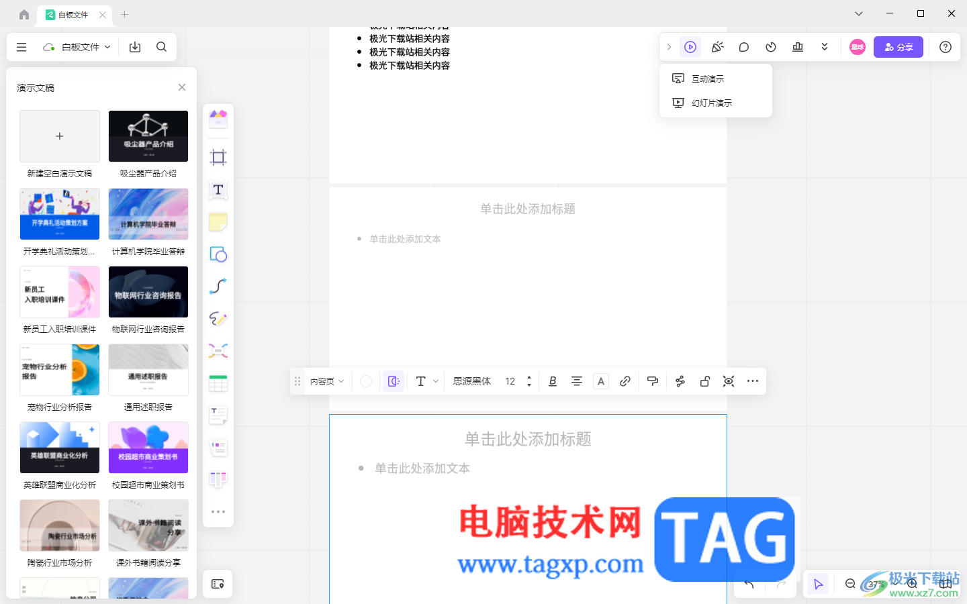The width and height of the screenshot is (967, 604).
Task: Apply bold via the B icon
Action: pyautogui.click(x=553, y=381)
